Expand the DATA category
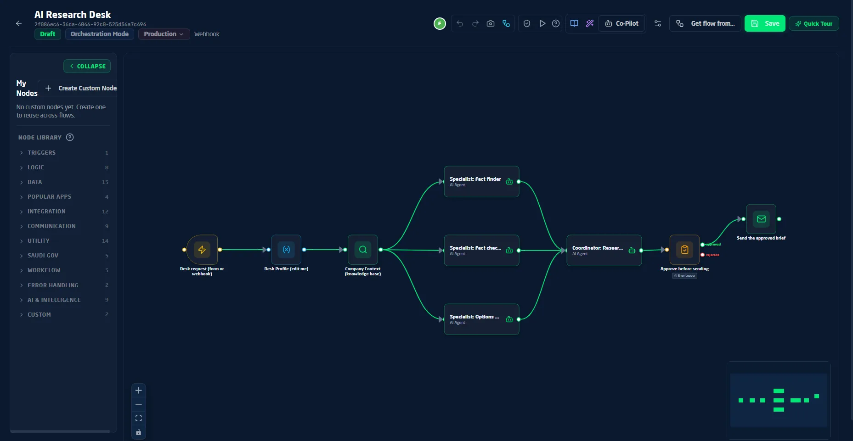The height and width of the screenshot is (441, 853). click(63, 182)
